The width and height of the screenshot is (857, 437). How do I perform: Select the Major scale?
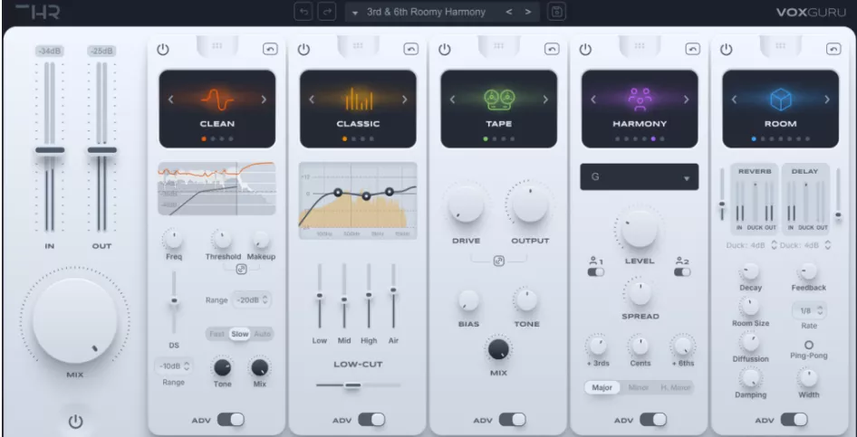602,387
